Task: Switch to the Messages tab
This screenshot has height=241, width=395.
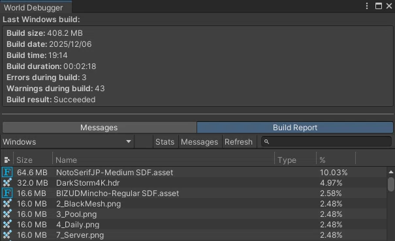Action: point(99,128)
